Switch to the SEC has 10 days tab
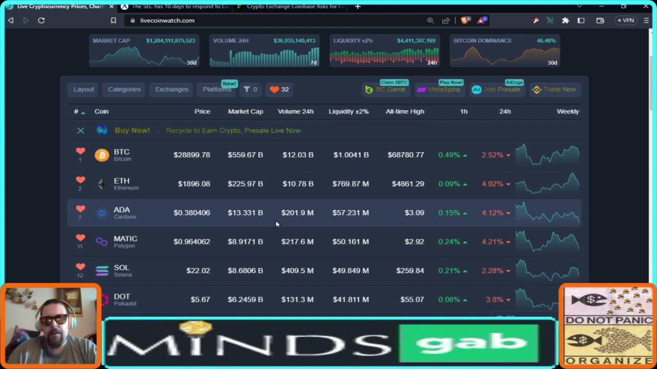 [176, 7]
